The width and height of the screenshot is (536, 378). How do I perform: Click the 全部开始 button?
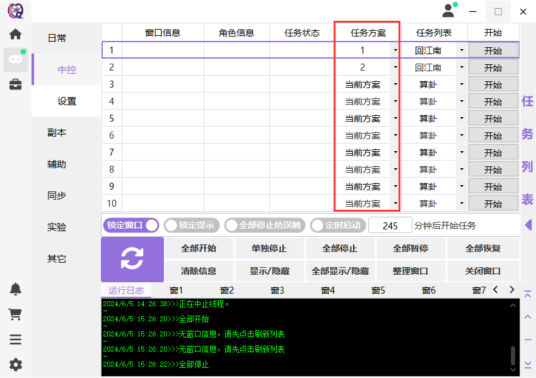pyautogui.click(x=199, y=248)
